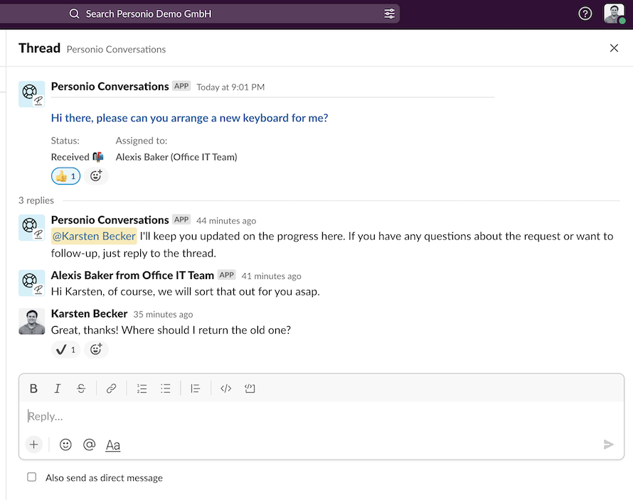
Task: Click the 44 minutes ago timestamp
Action: (226, 221)
